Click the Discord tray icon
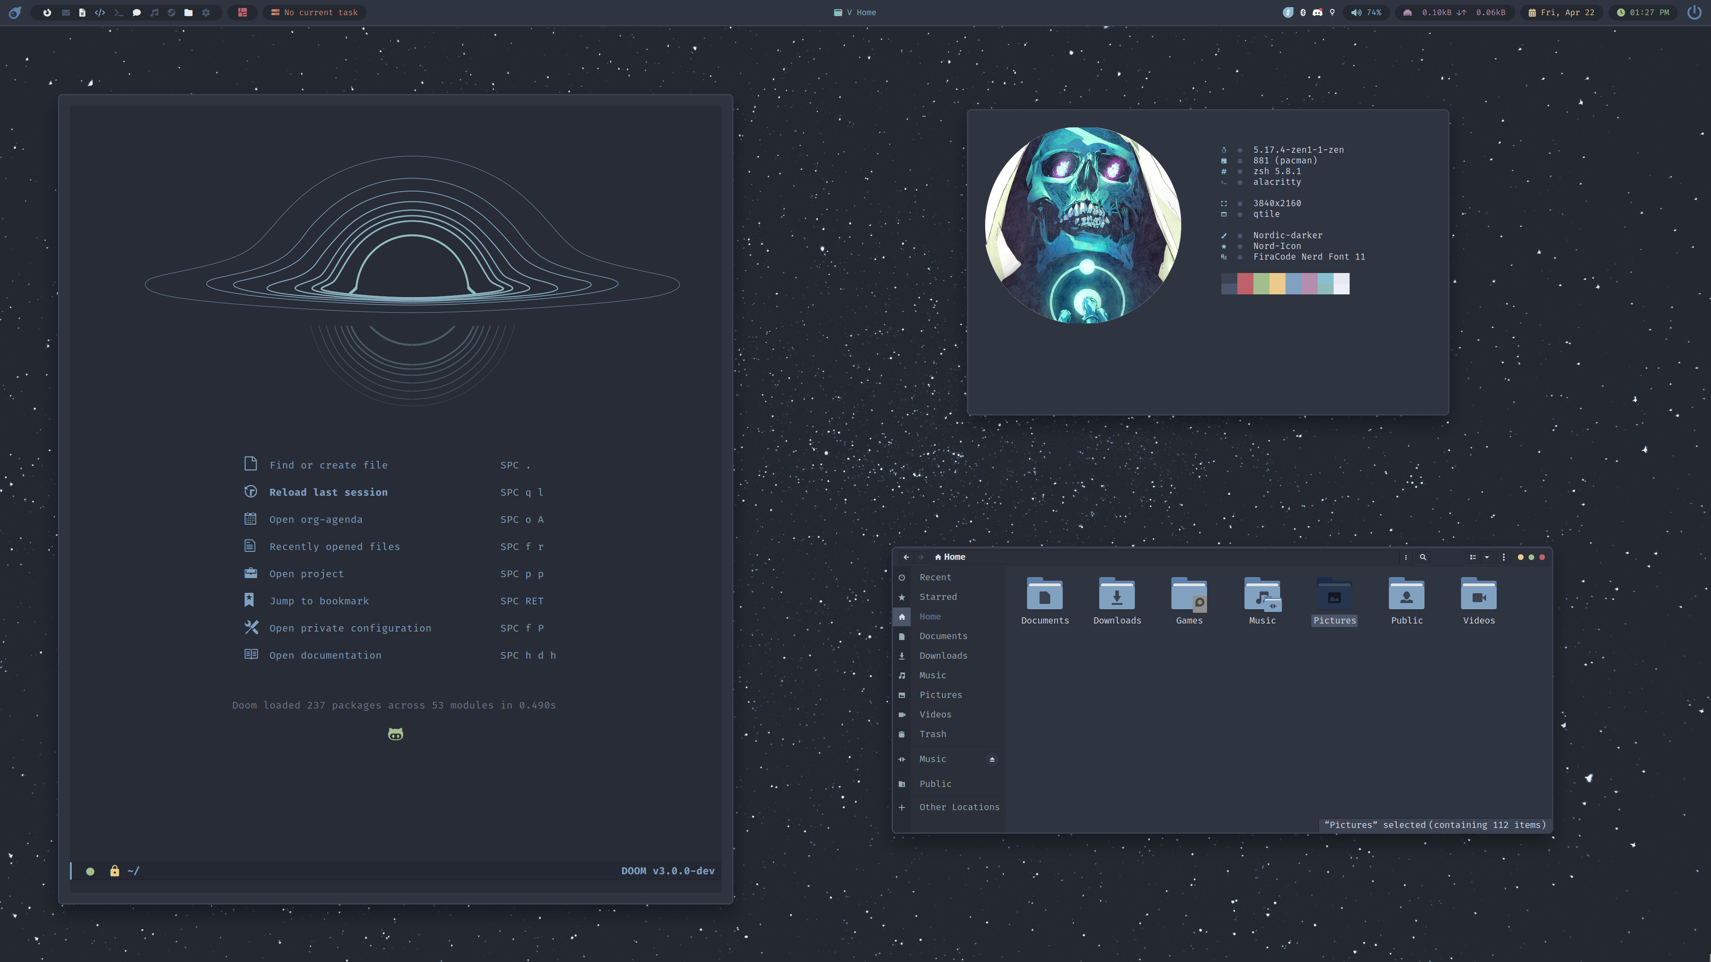The image size is (1711, 962). (x=1317, y=12)
